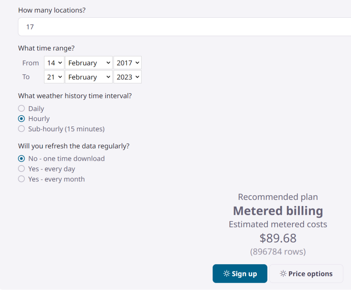
Task: Open the To day dropdown showing 21
Action: 54,77
